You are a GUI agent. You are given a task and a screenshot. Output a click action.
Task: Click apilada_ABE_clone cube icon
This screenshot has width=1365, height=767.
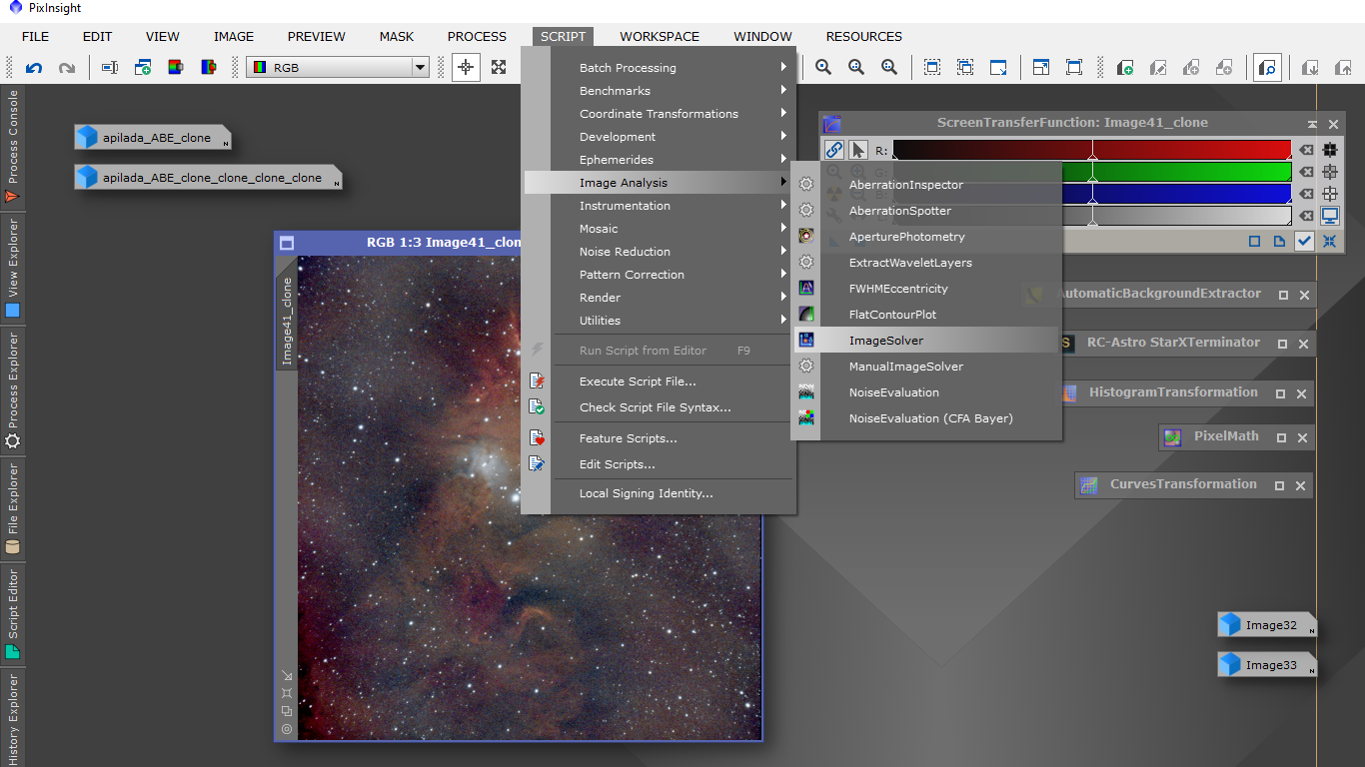[x=88, y=137]
